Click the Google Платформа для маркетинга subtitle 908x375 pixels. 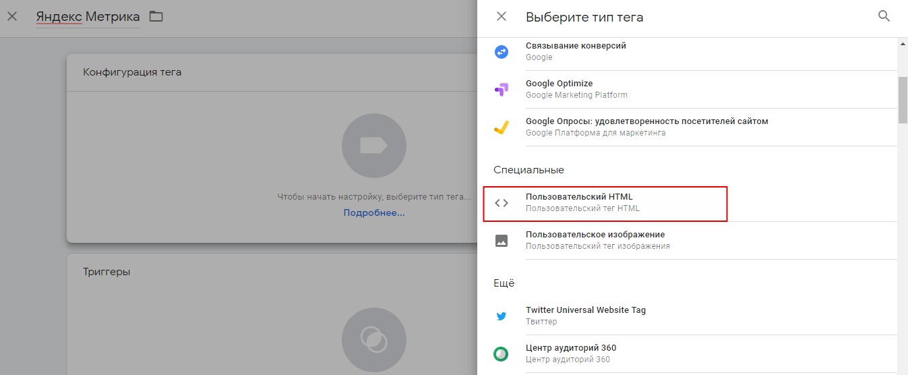pos(596,133)
